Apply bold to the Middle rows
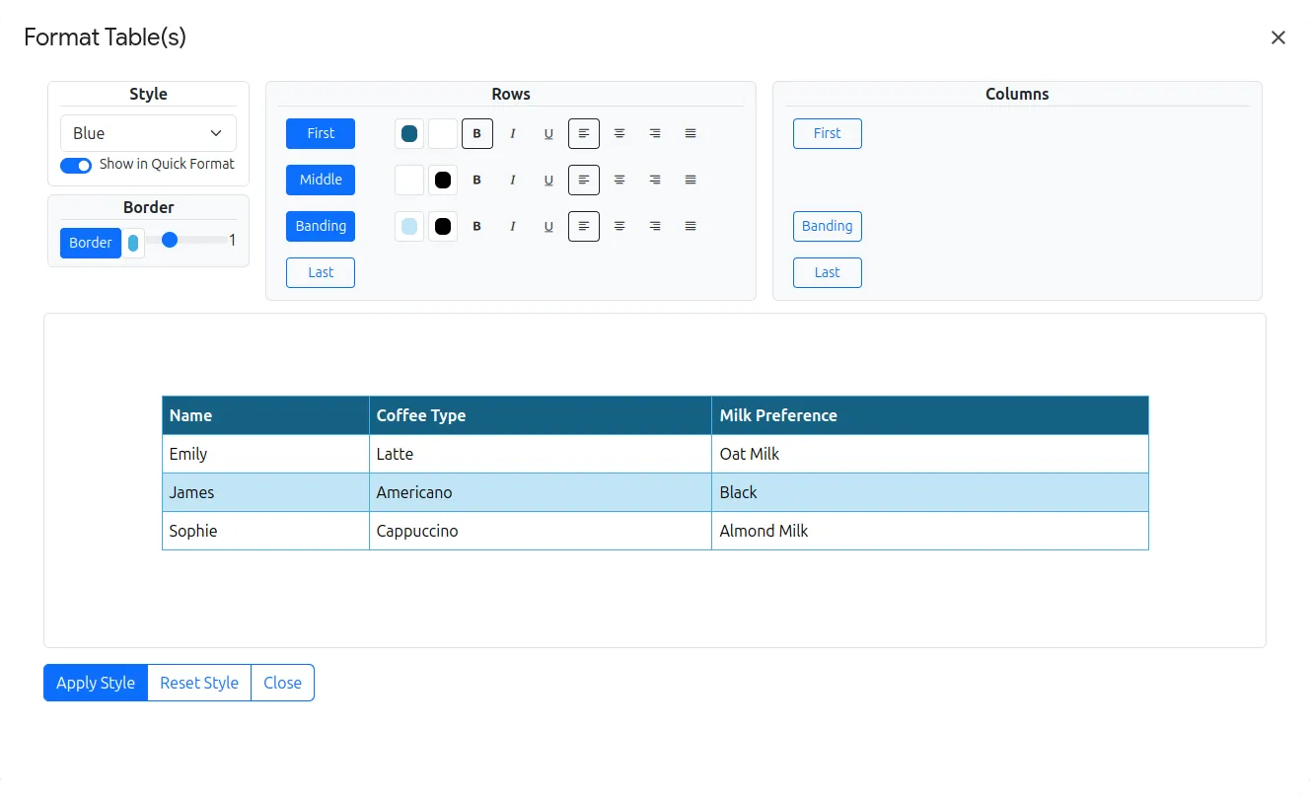 pyautogui.click(x=477, y=180)
